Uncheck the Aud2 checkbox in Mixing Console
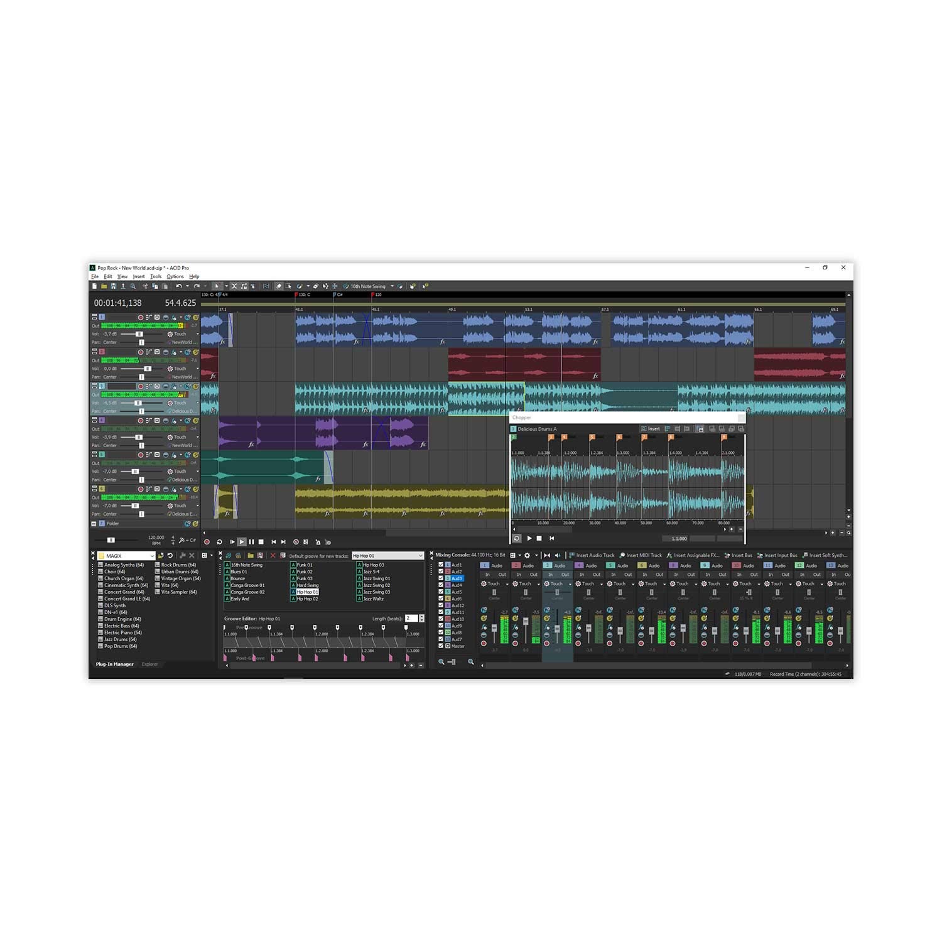 coord(441,571)
